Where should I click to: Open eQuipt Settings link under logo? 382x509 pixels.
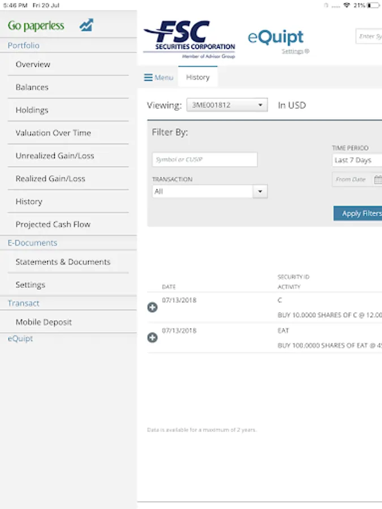pos(295,51)
